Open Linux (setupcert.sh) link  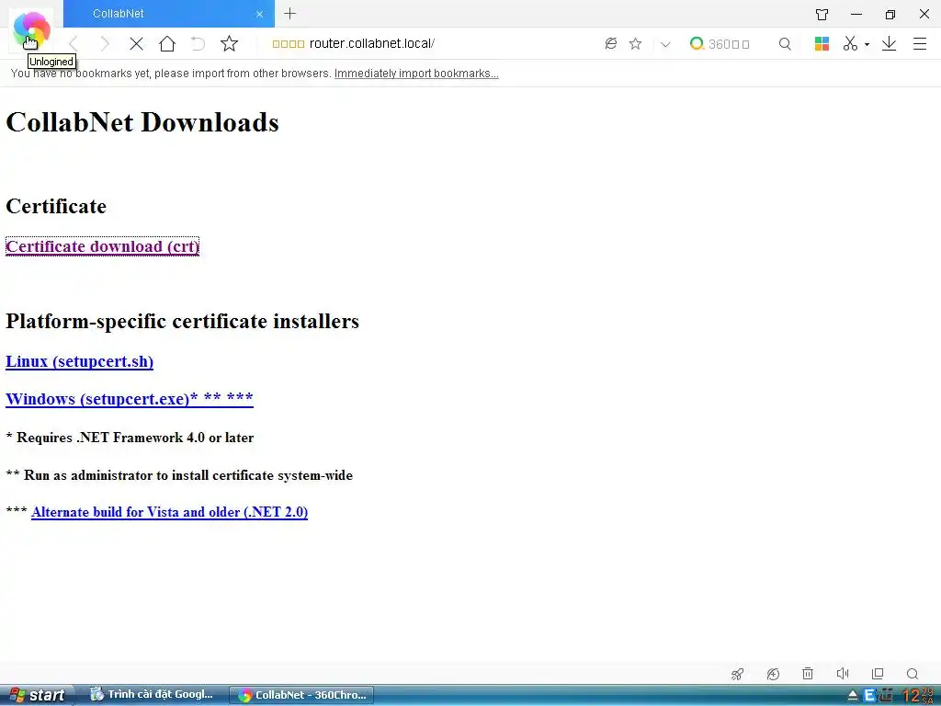coord(79,361)
